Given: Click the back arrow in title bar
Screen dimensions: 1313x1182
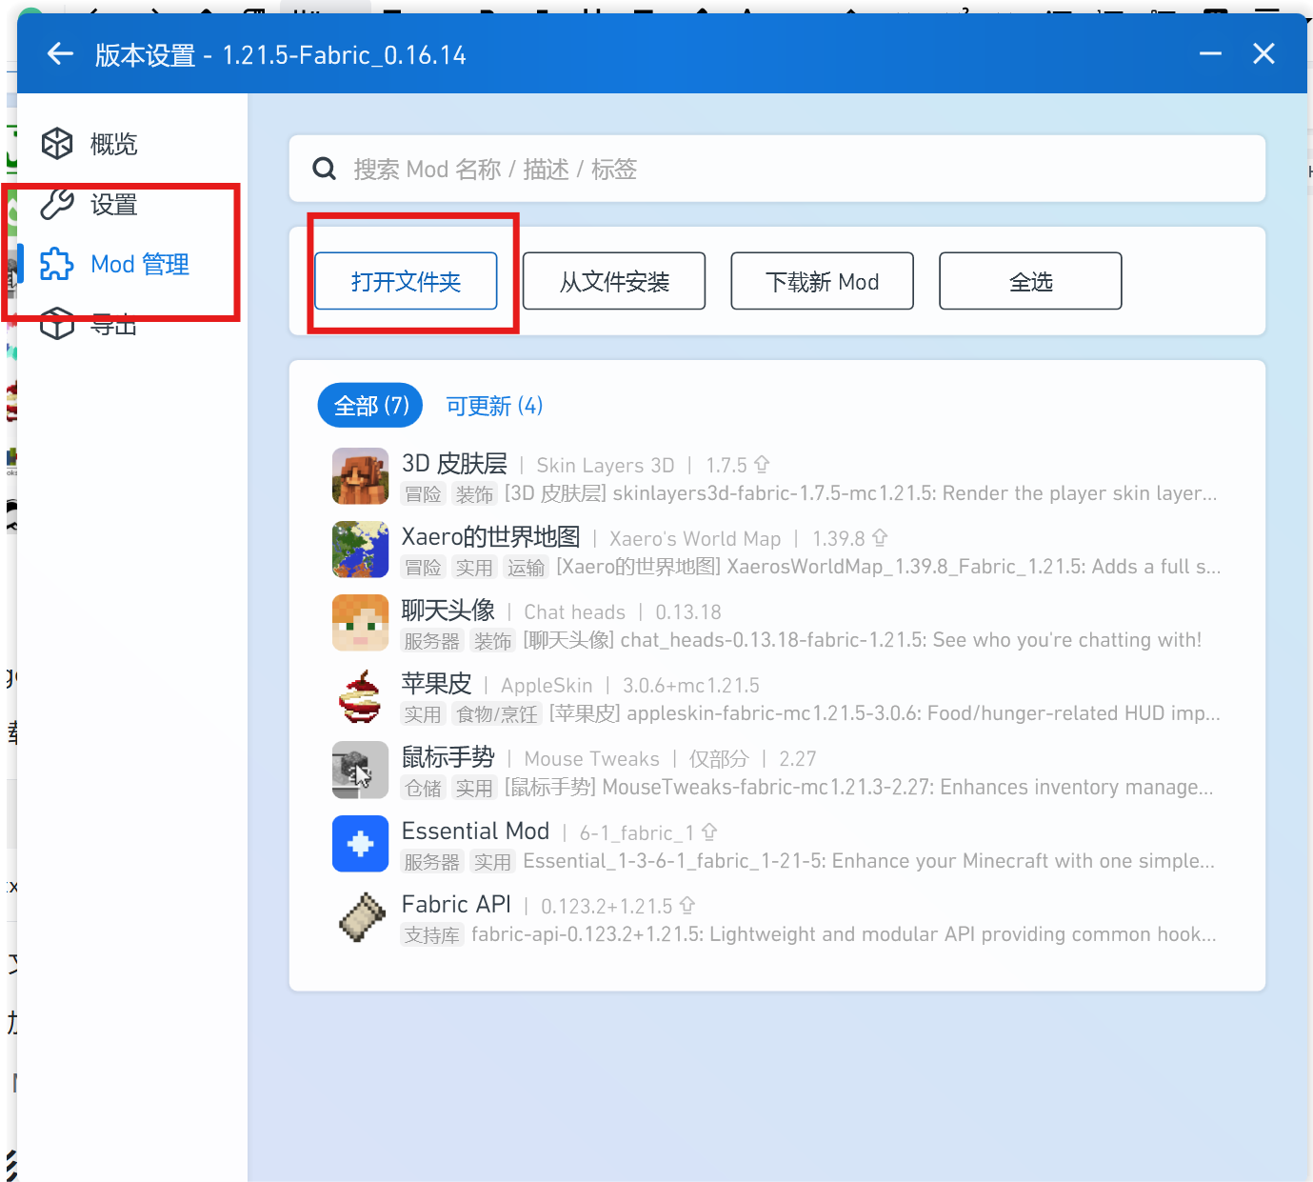Looking at the screenshot, I should point(60,54).
